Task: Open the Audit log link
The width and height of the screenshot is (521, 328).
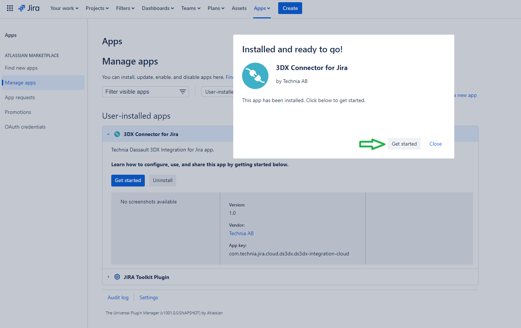Action: (x=118, y=297)
